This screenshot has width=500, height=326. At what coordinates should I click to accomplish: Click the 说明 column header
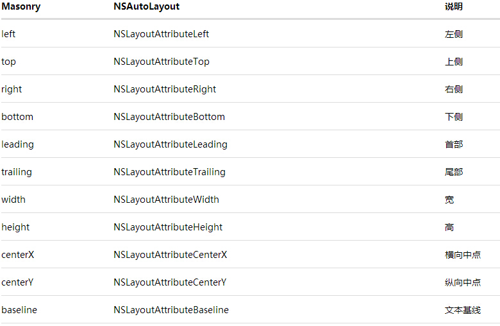[x=453, y=6]
